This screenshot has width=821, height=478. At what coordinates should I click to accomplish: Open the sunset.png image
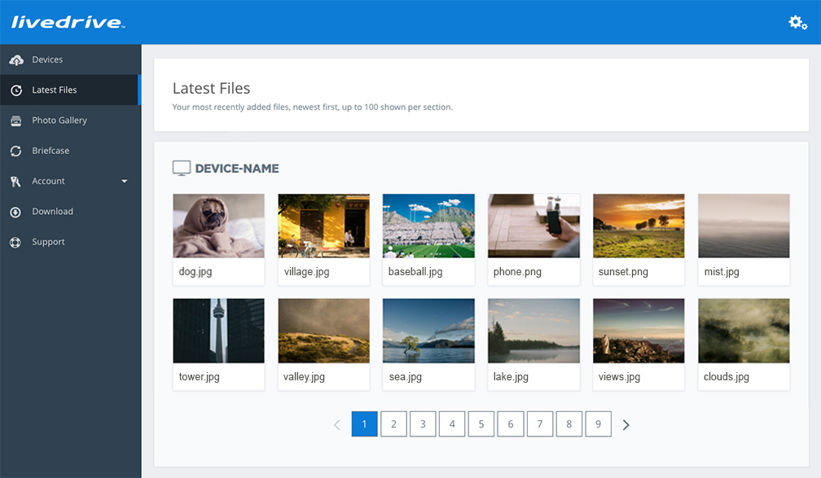click(x=639, y=225)
